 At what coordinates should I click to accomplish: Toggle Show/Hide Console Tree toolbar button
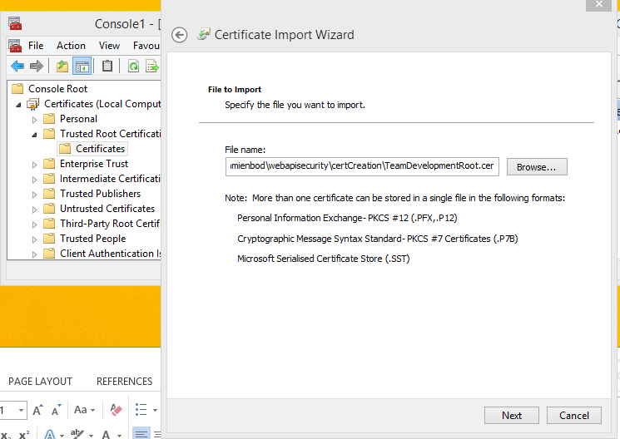82,67
